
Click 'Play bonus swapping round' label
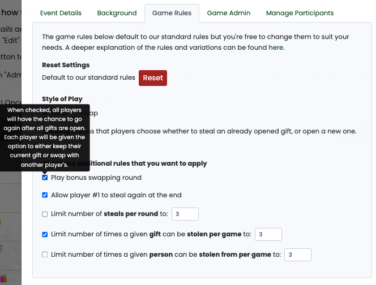tap(96, 178)
